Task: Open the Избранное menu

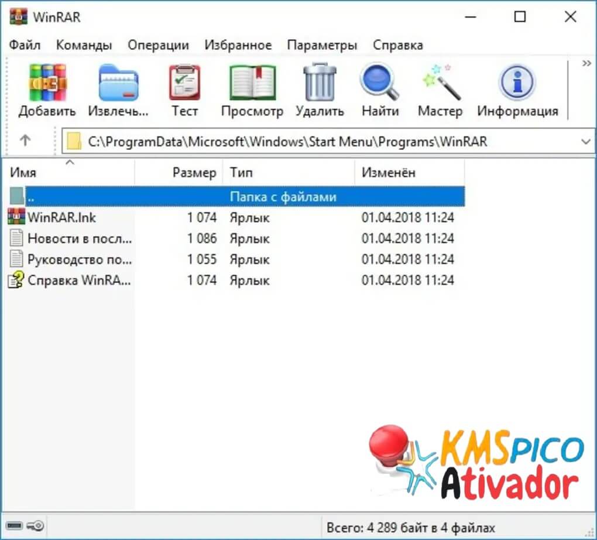Action: [x=238, y=45]
